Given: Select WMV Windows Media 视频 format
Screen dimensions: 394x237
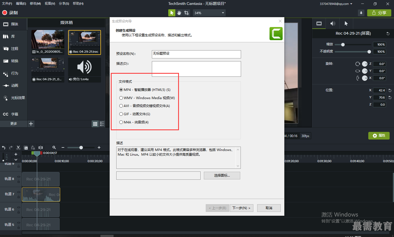Looking at the screenshot, I should pos(147,98).
